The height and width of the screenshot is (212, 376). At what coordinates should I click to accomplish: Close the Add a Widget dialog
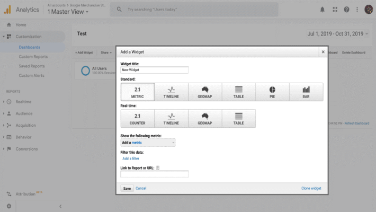click(x=323, y=52)
